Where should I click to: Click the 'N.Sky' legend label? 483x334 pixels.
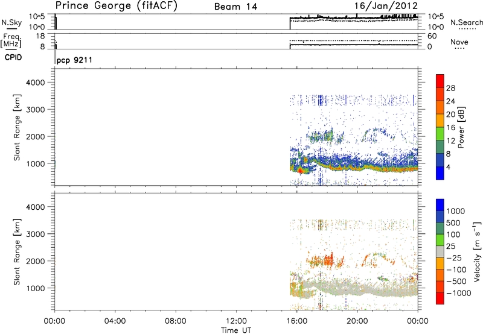pos(11,22)
